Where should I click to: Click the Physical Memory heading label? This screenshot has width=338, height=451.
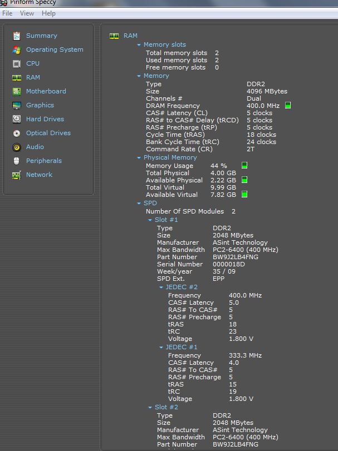tap(170, 157)
